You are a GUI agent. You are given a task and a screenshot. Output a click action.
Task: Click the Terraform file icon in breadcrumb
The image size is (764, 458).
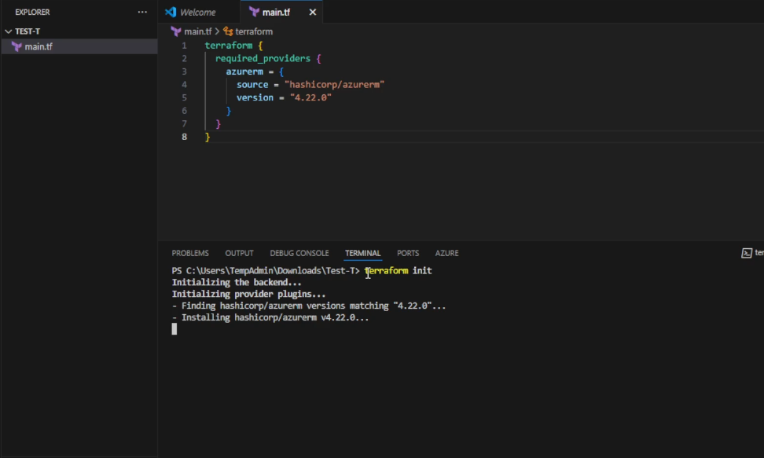(x=176, y=31)
